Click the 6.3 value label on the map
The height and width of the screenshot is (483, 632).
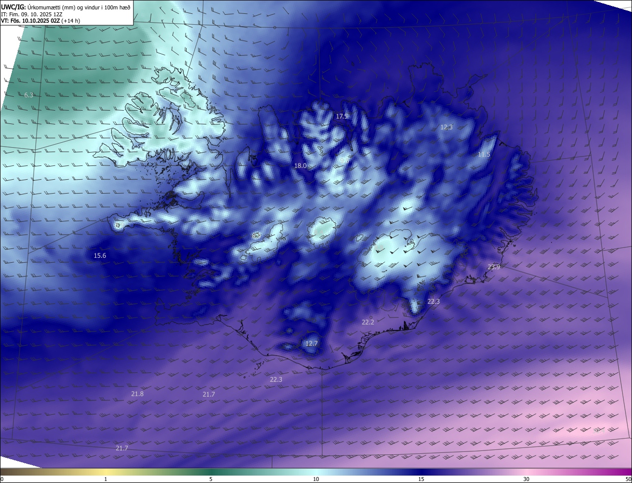(29, 95)
